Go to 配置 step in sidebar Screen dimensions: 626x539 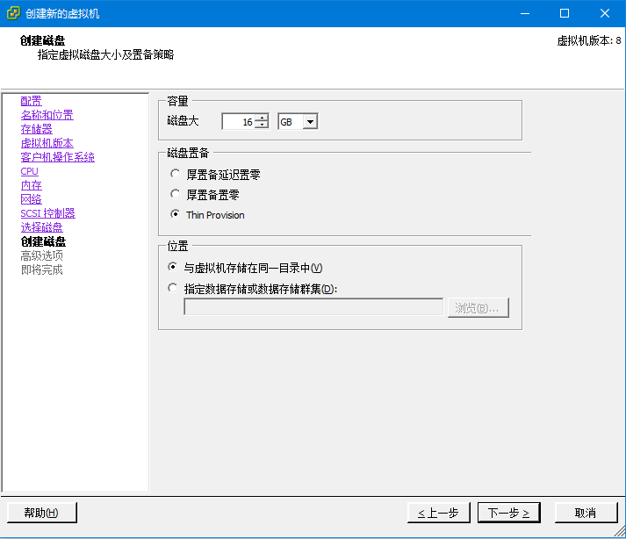tap(31, 101)
